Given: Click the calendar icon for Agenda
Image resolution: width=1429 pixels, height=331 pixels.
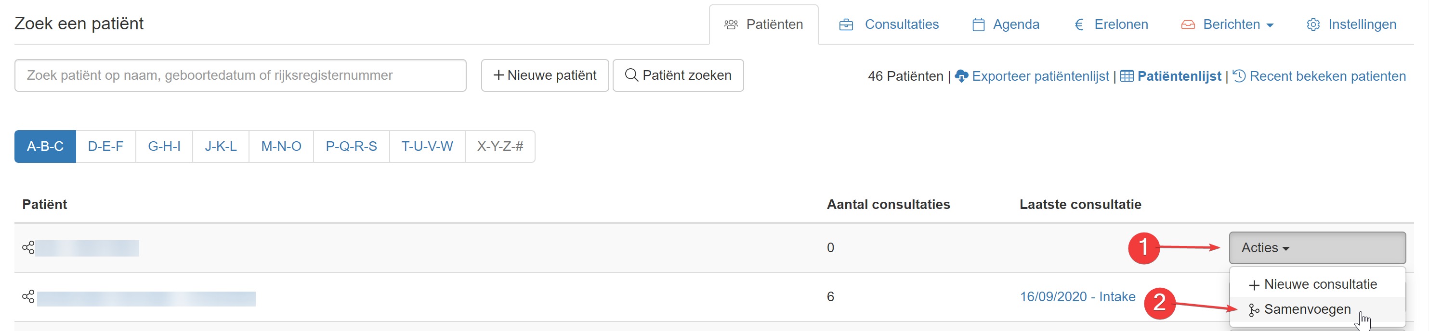Looking at the screenshot, I should (979, 25).
